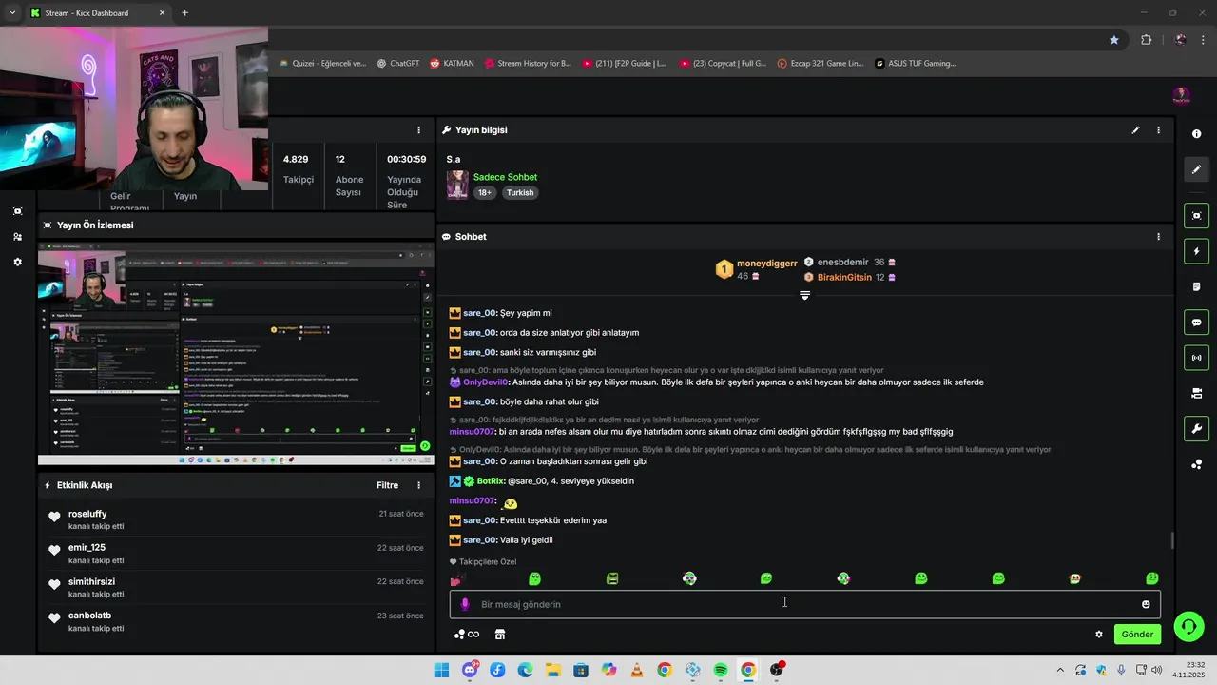Open the info icon in right sidebar
The height and width of the screenshot is (685, 1217).
[1196, 134]
